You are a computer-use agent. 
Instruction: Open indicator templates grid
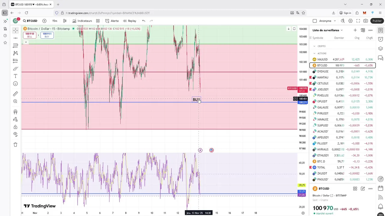point(98,21)
